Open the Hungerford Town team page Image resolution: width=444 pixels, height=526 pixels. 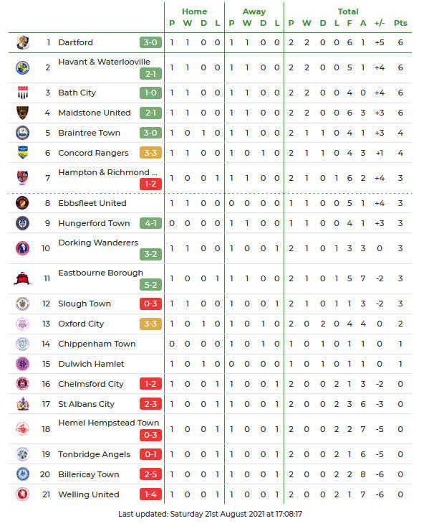(94, 223)
